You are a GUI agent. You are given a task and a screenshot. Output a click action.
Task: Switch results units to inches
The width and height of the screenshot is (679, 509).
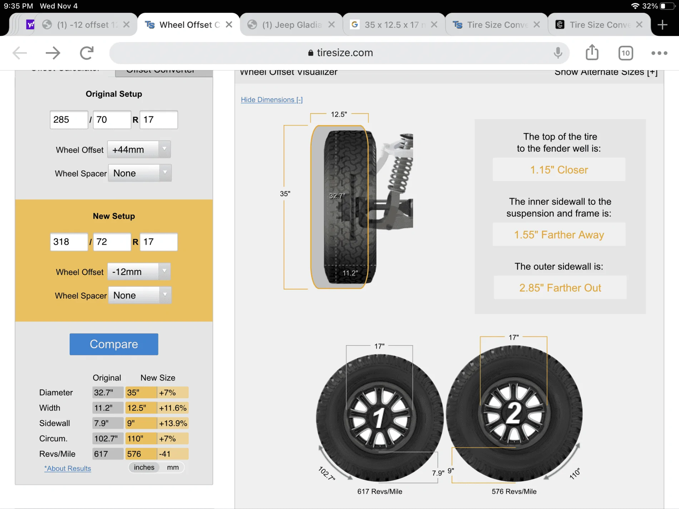coord(144,468)
